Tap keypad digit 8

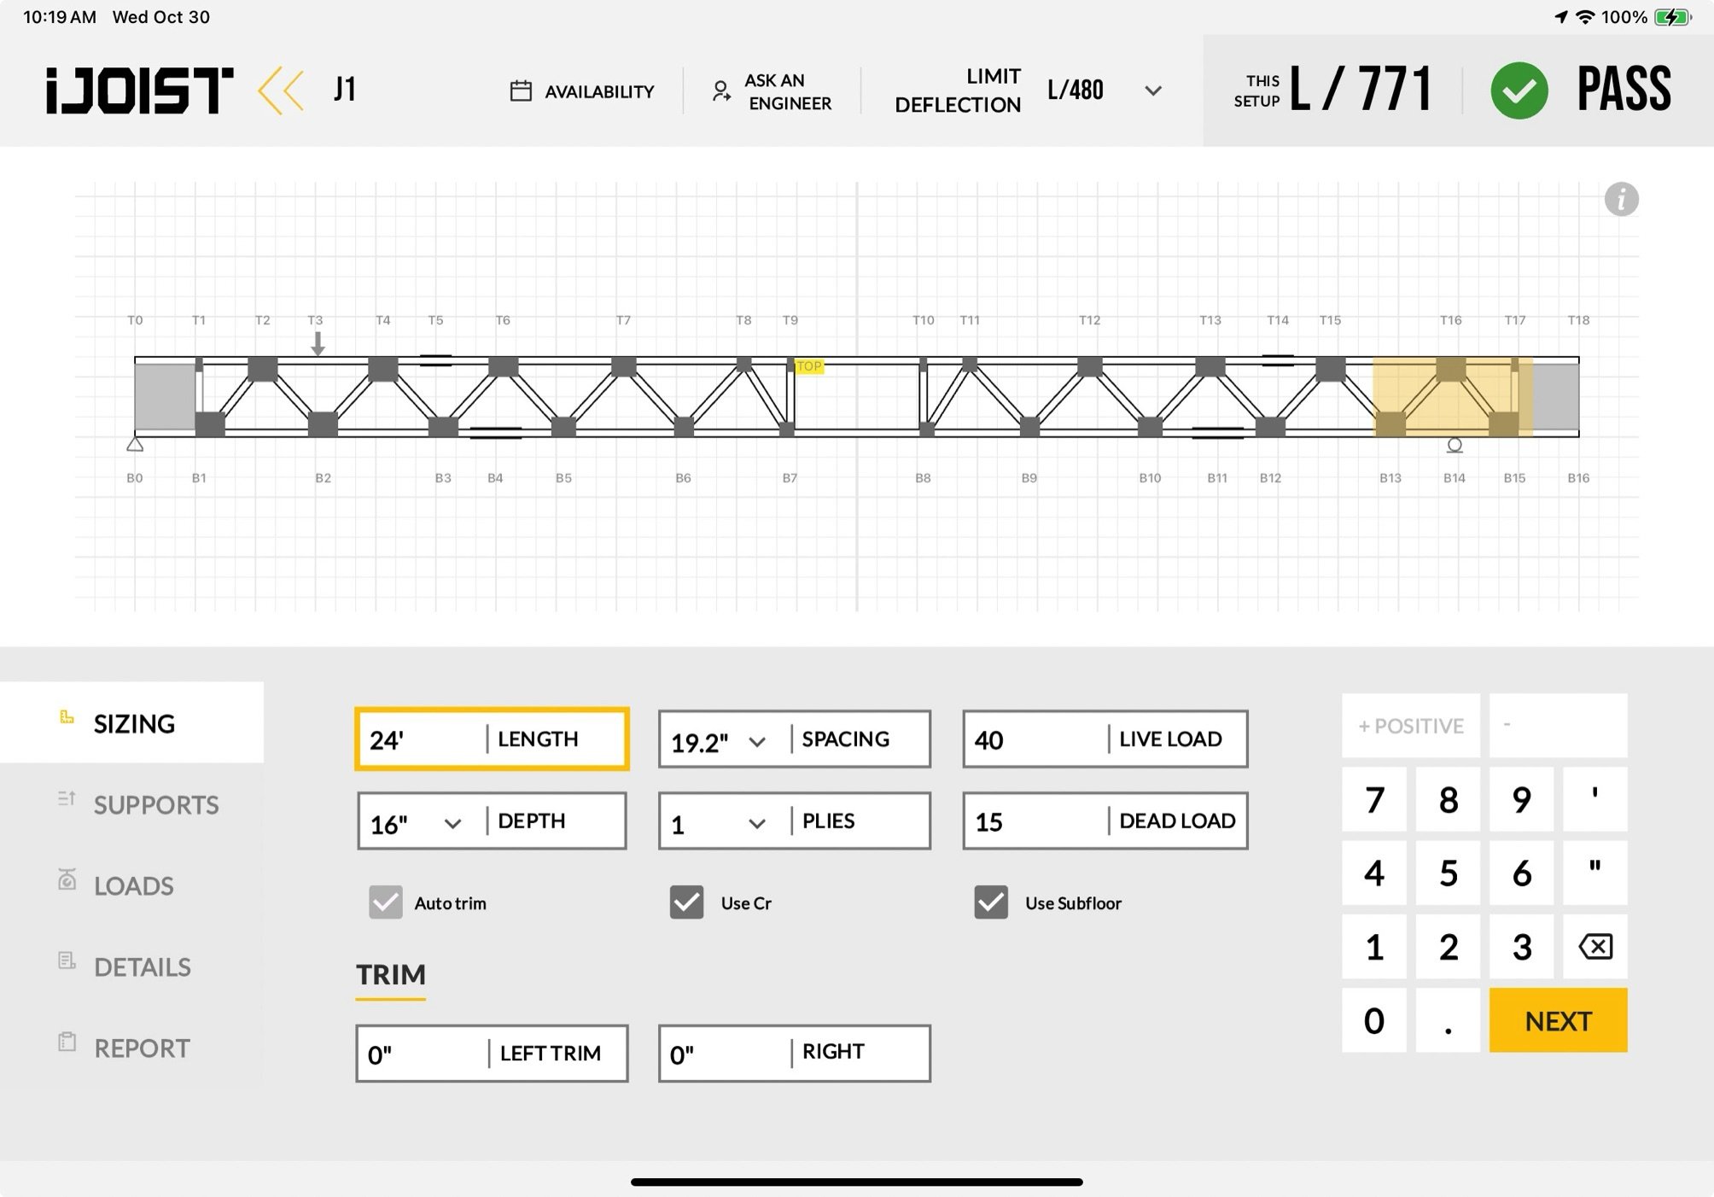[x=1449, y=800]
